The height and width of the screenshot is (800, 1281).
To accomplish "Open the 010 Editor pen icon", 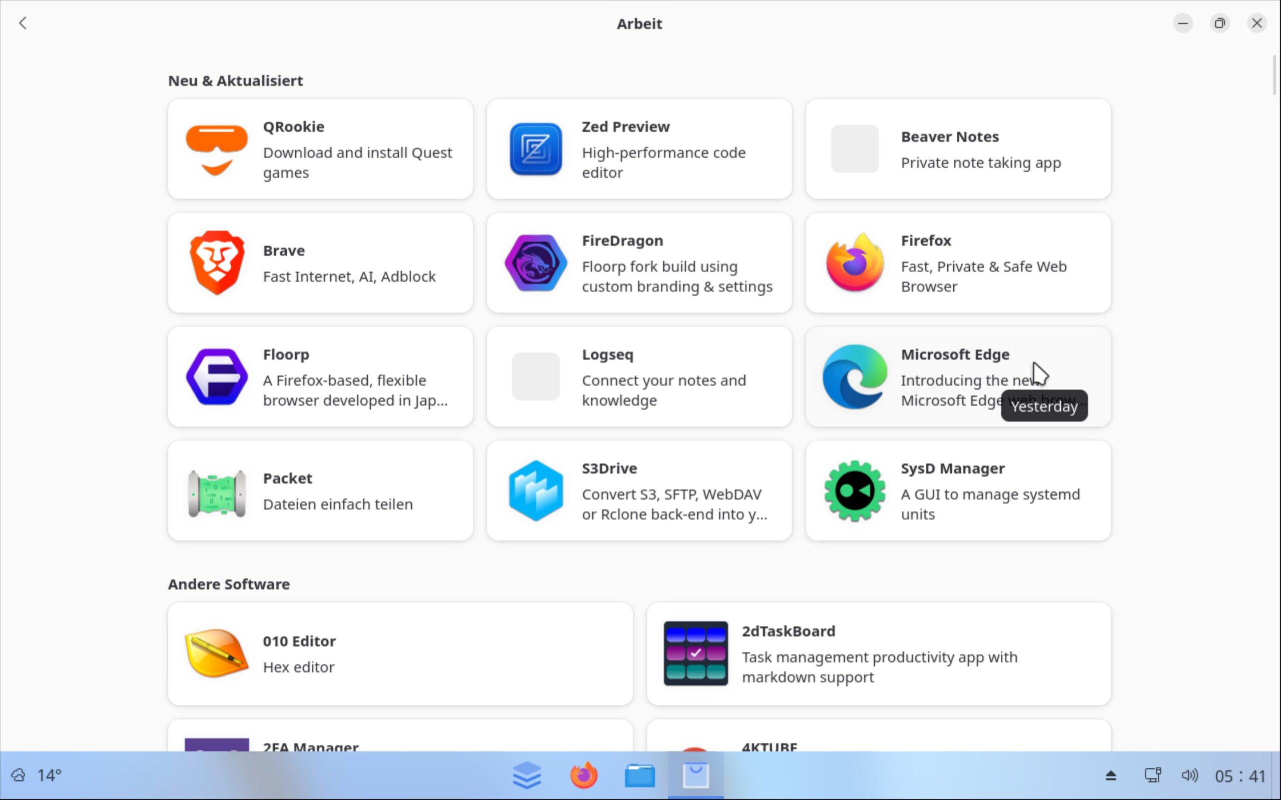I will point(217,653).
